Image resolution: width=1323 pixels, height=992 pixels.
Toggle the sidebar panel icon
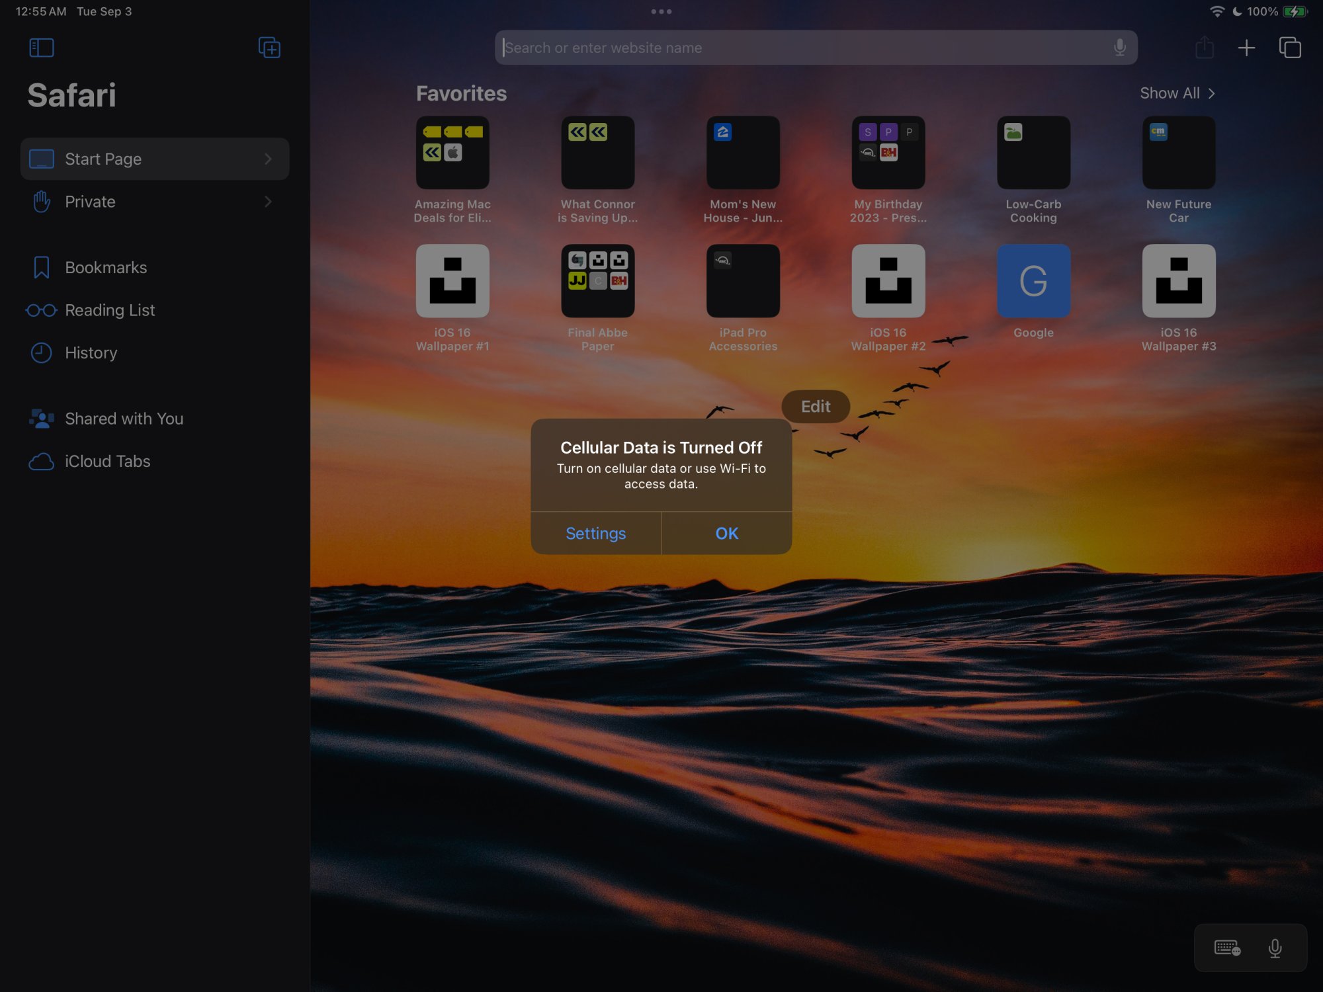click(41, 48)
